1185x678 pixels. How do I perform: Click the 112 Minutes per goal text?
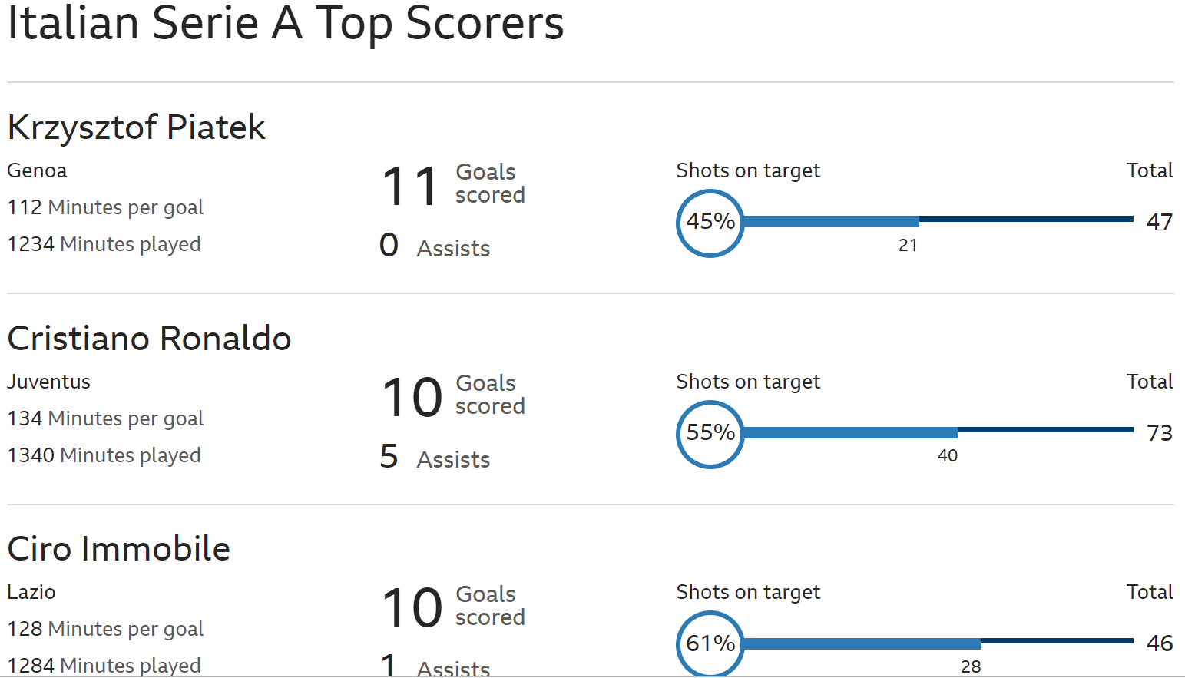coord(105,207)
